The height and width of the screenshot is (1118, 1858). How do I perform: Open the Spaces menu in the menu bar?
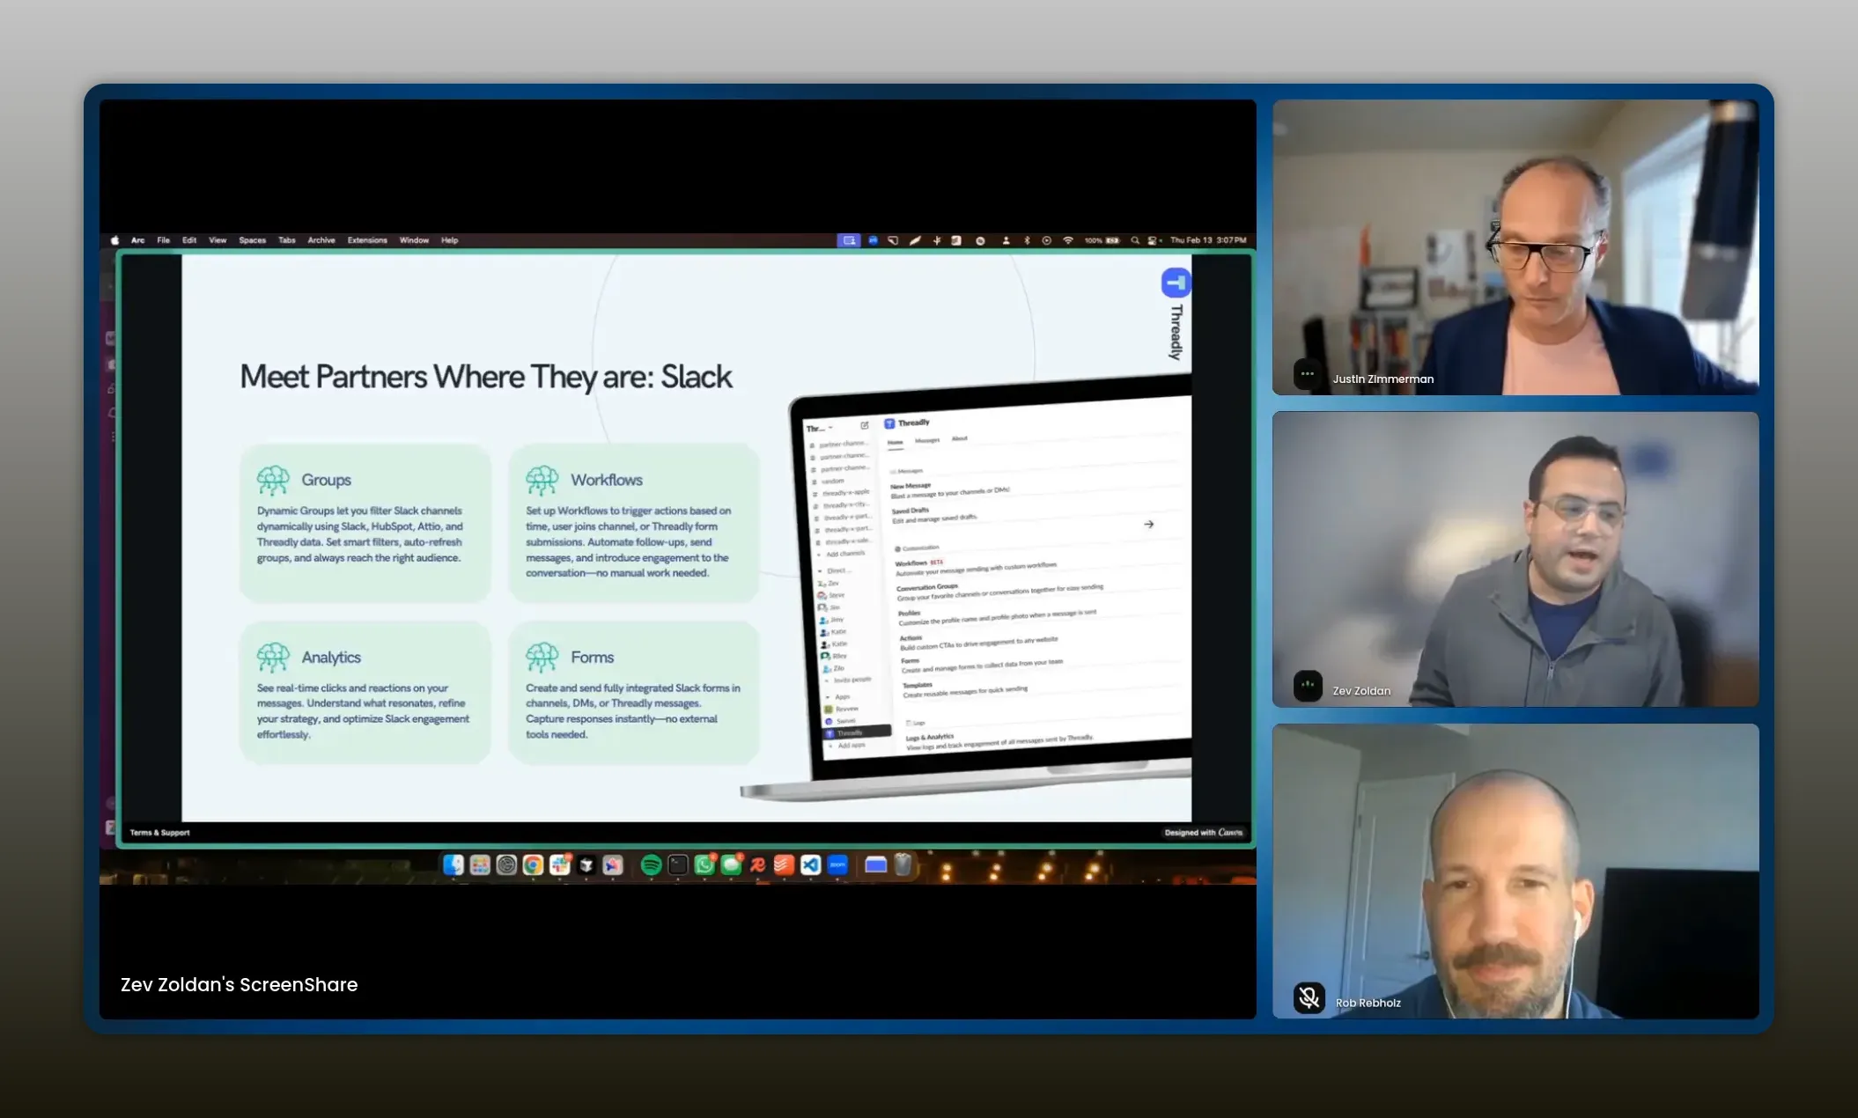(x=252, y=240)
